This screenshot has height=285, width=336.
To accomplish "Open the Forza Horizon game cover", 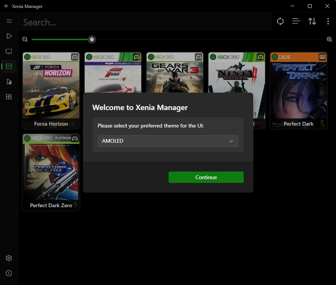I will (x=51, y=91).
